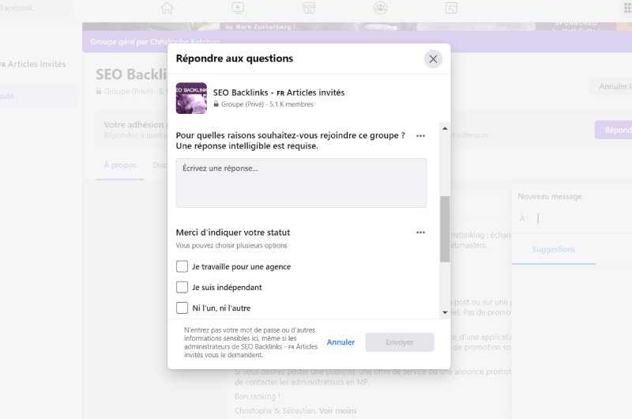Close the Répondre aux questions dialog

coord(433,59)
